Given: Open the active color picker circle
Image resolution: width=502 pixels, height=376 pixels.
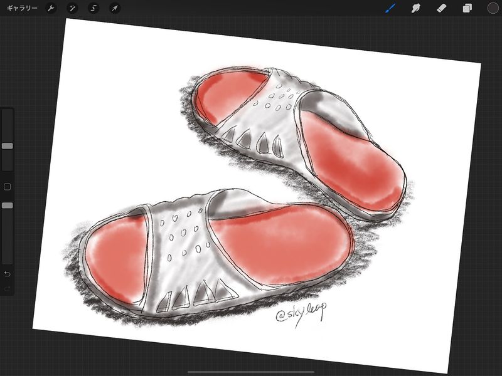Looking at the screenshot, I should pos(493,8).
